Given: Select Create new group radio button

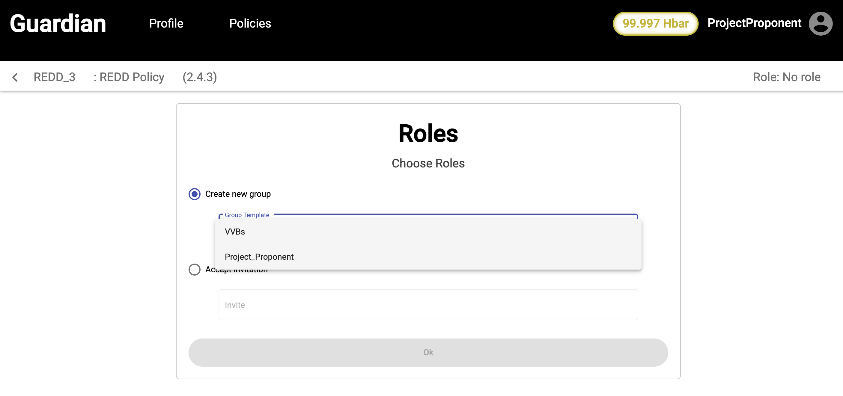Looking at the screenshot, I should coord(194,194).
